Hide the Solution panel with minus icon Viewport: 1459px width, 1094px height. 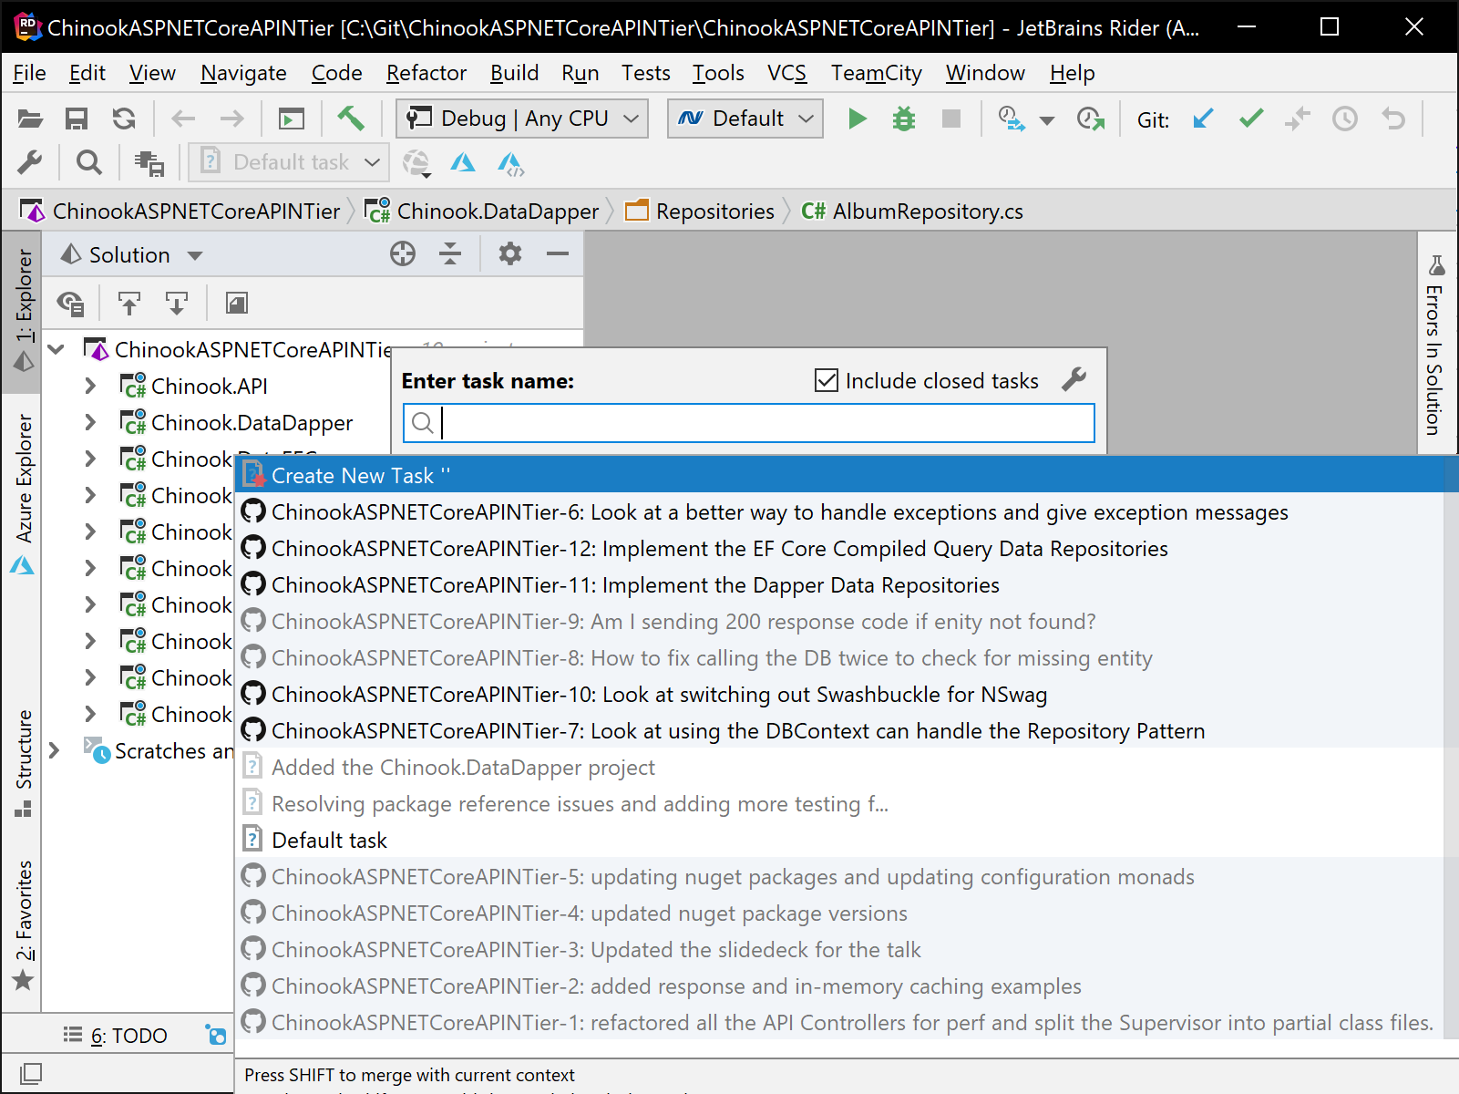point(558,253)
